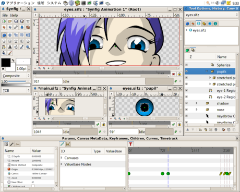Select the Polygon tool
The height and width of the screenshot is (192, 240).
(x=28, y=41)
